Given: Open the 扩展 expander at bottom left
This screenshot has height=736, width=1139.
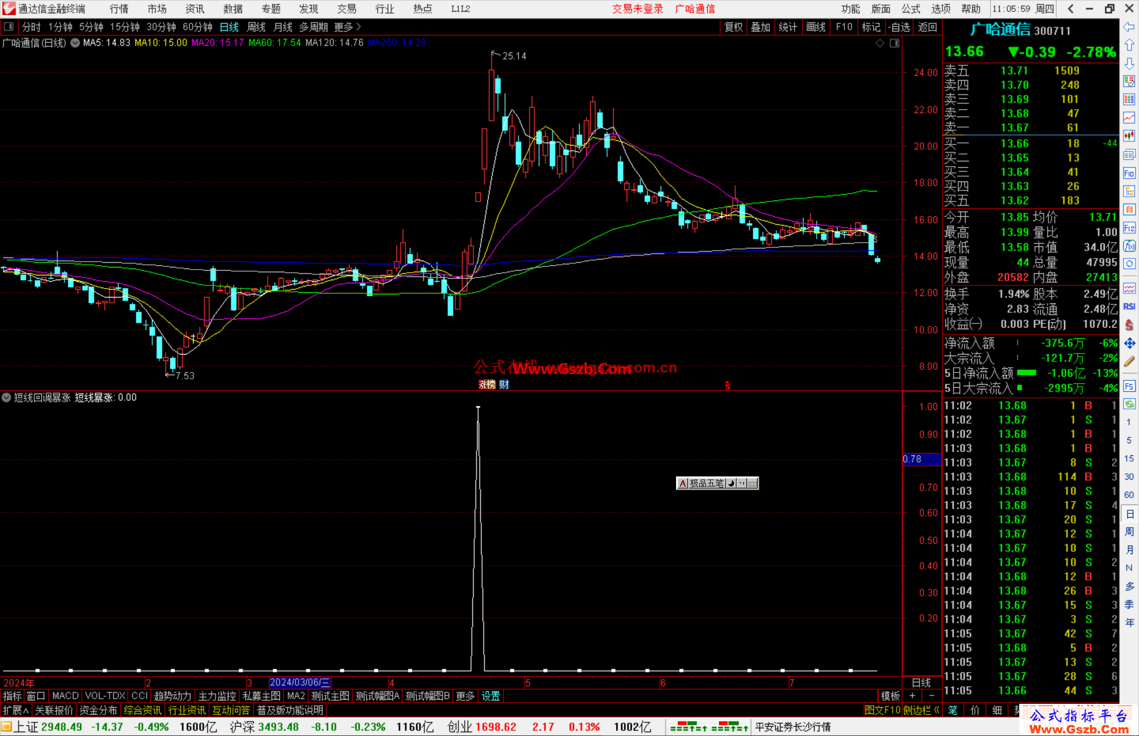Looking at the screenshot, I should point(16,710).
